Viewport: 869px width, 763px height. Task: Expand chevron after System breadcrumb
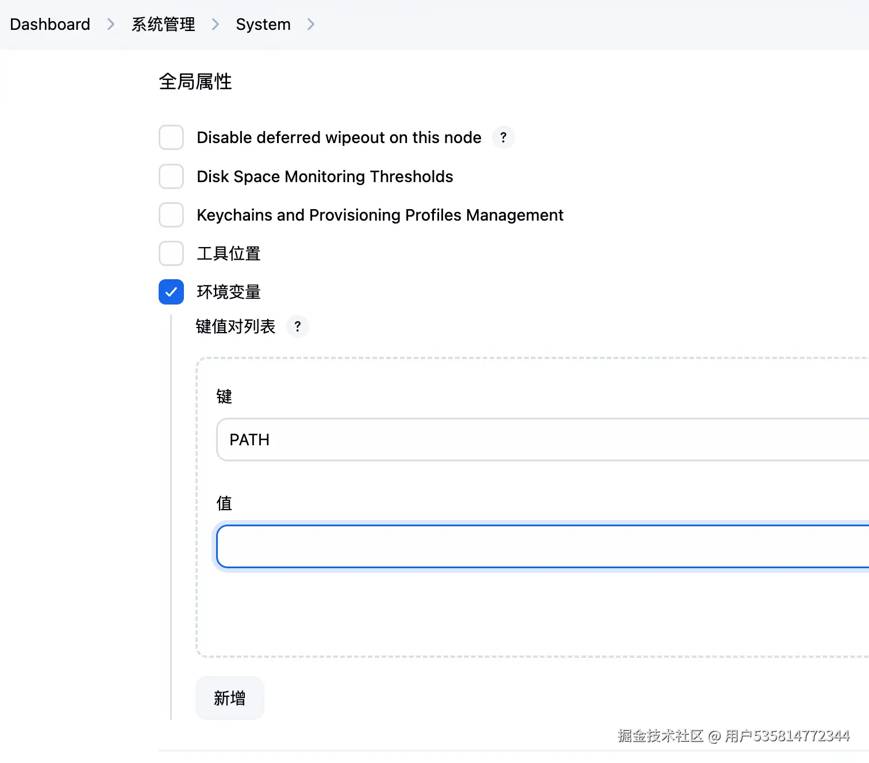click(x=311, y=25)
